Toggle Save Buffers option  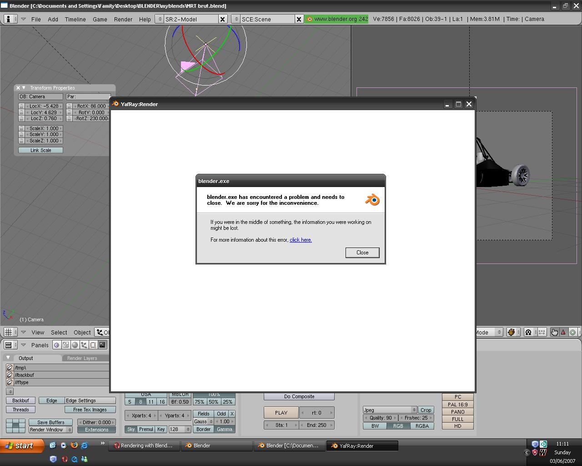pyautogui.click(x=51, y=422)
